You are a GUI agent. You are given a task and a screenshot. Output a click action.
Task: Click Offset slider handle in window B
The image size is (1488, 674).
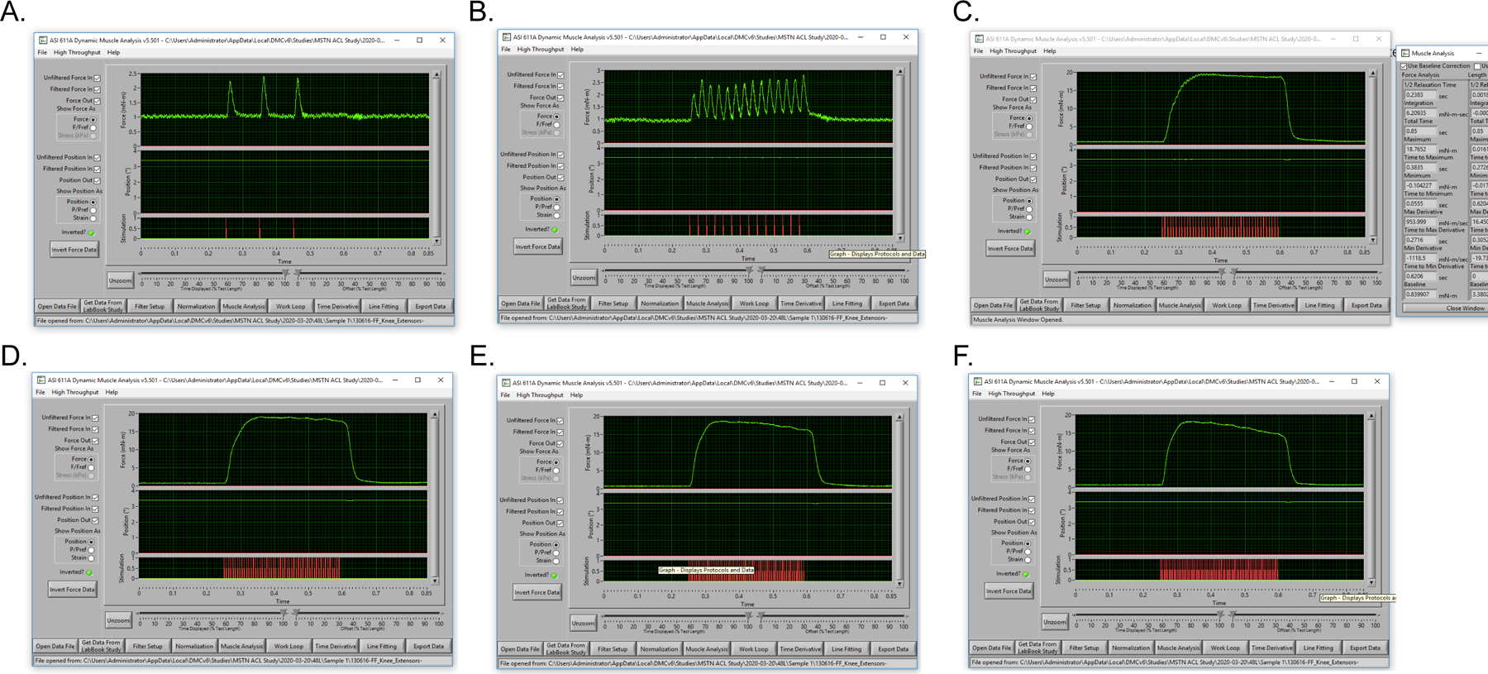(762, 270)
